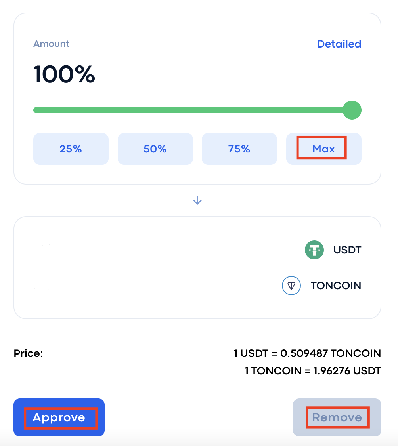Screen dimensions: 398x446
Task: Click the 100% amount value
Action: coord(64,74)
